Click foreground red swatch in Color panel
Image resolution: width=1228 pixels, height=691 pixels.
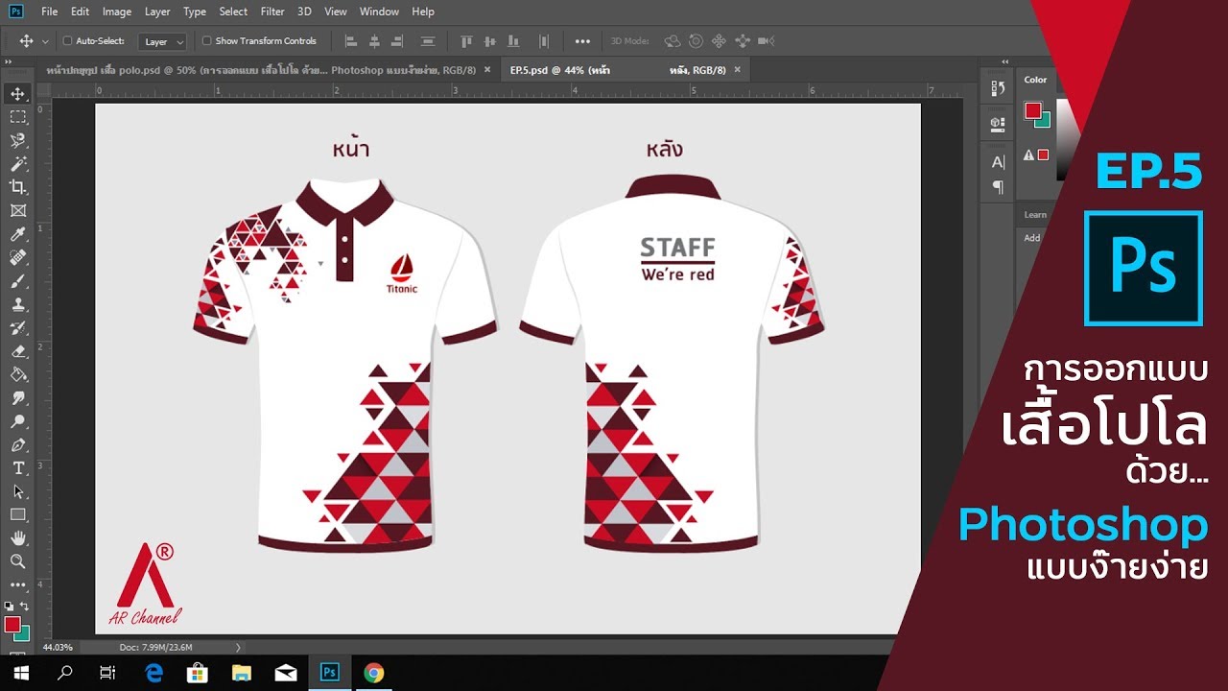tap(1033, 110)
